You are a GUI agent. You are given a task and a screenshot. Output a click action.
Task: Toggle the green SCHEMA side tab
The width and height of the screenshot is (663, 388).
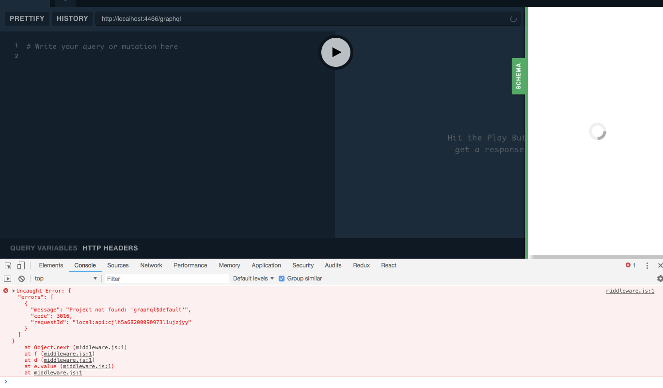tap(519, 76)
